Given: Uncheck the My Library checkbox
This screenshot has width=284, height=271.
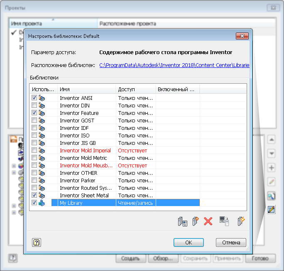Looking at the screenshot, I should (x=34, y=202).
